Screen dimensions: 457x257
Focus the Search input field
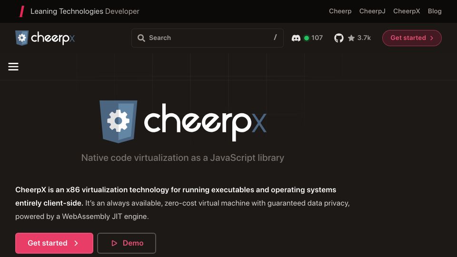208,38
